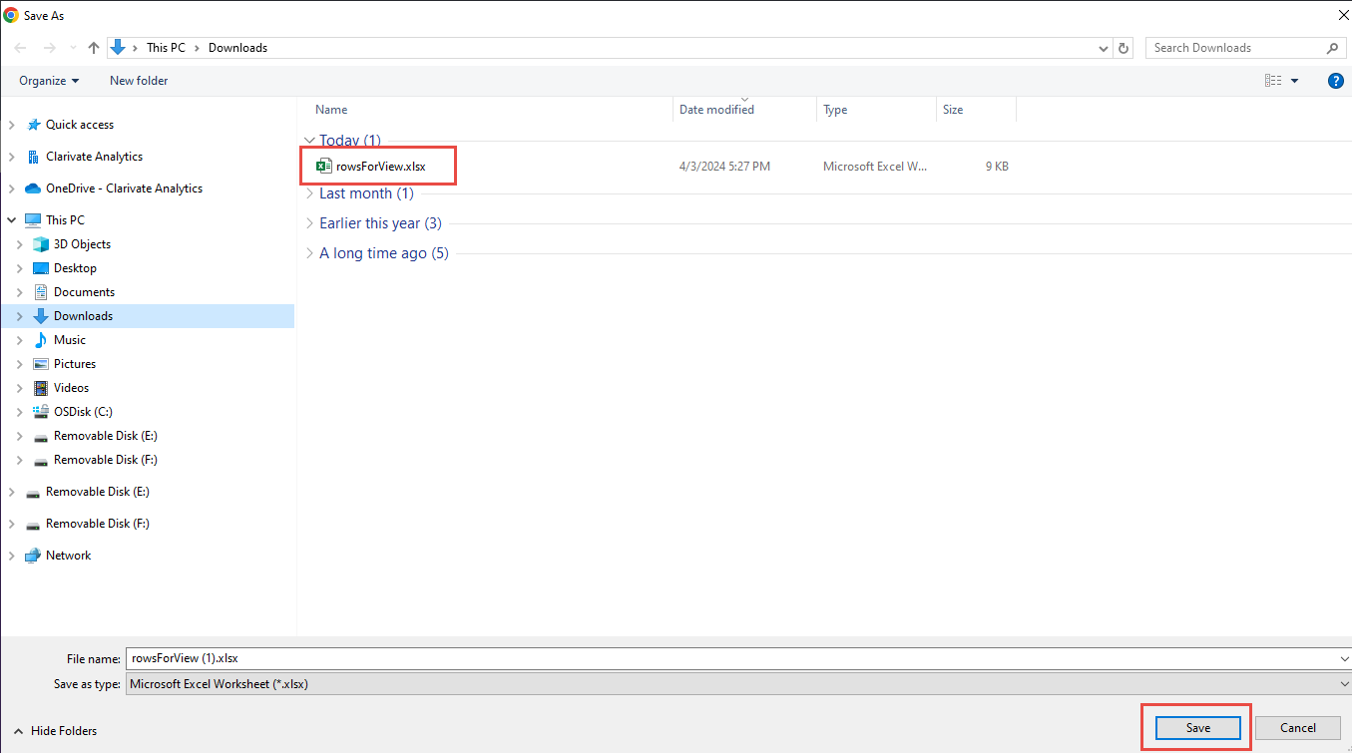Select Documents folder in tree
Viewport: 1352px width, 753px height.
click(84, 292)
